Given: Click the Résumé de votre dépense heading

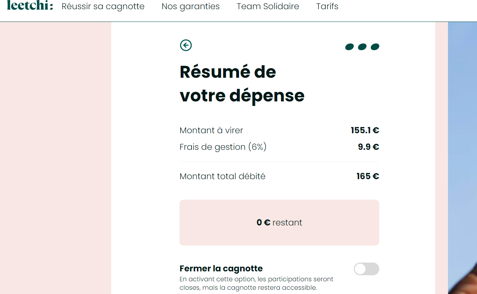Looking at the screenshot, I should 242,84.
